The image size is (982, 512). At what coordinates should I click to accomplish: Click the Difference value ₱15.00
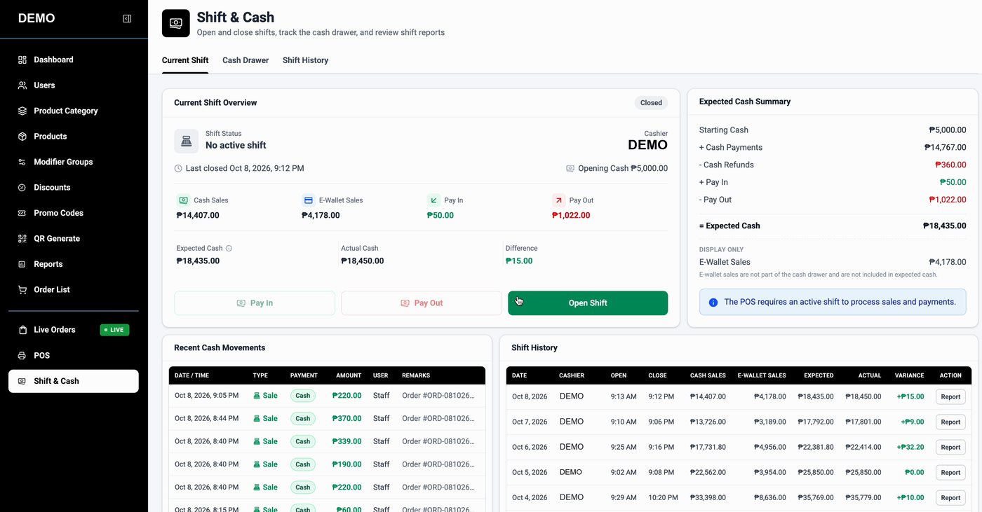click(x=519, y=261)
